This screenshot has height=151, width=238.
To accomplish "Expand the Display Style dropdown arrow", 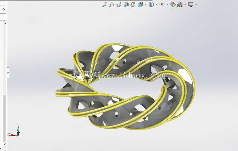I will [x=156, y=5].
